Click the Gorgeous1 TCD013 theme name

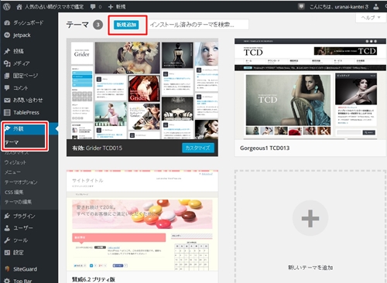click(265, 148)
